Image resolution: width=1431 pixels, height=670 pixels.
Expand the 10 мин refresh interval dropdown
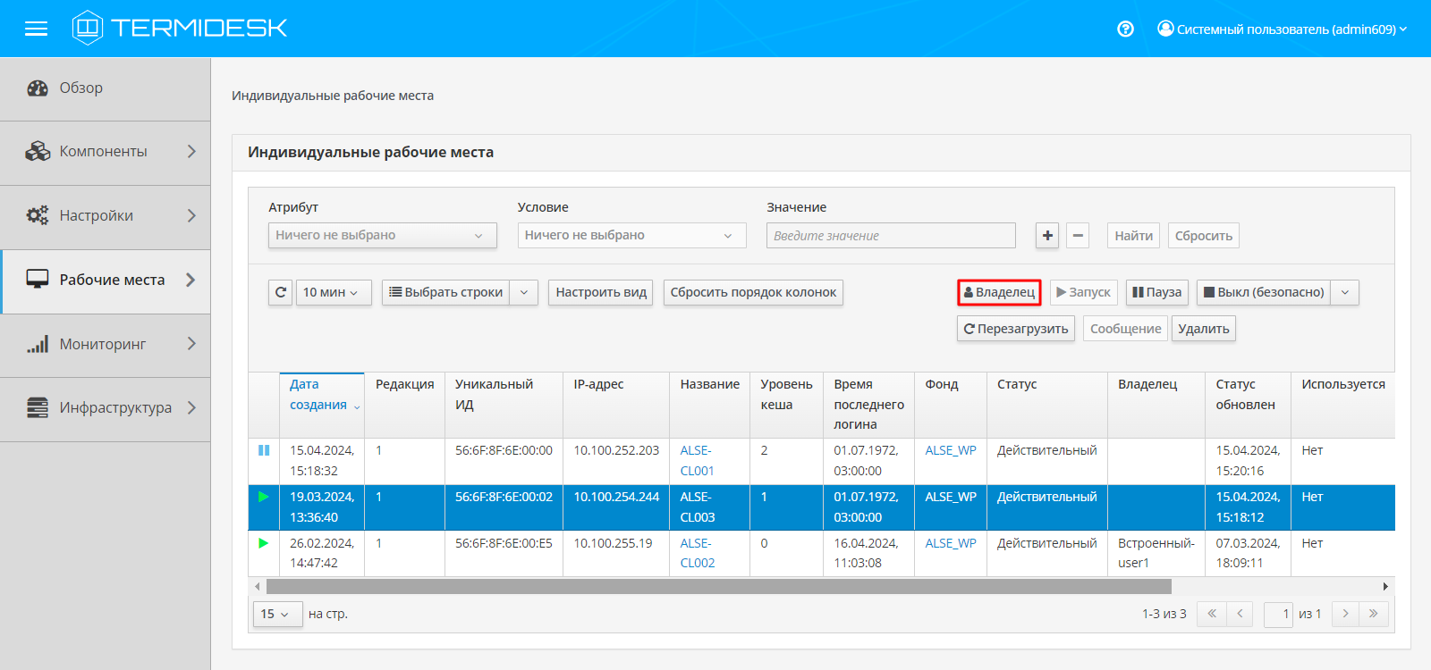[333, 292]
